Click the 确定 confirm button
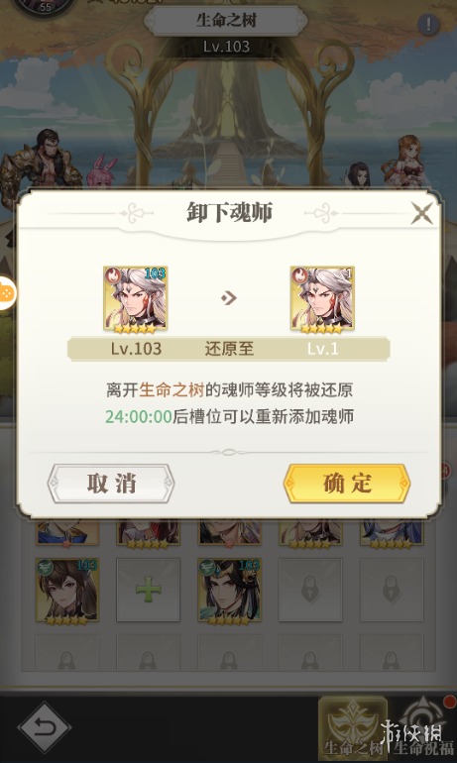 pos(347,484)
